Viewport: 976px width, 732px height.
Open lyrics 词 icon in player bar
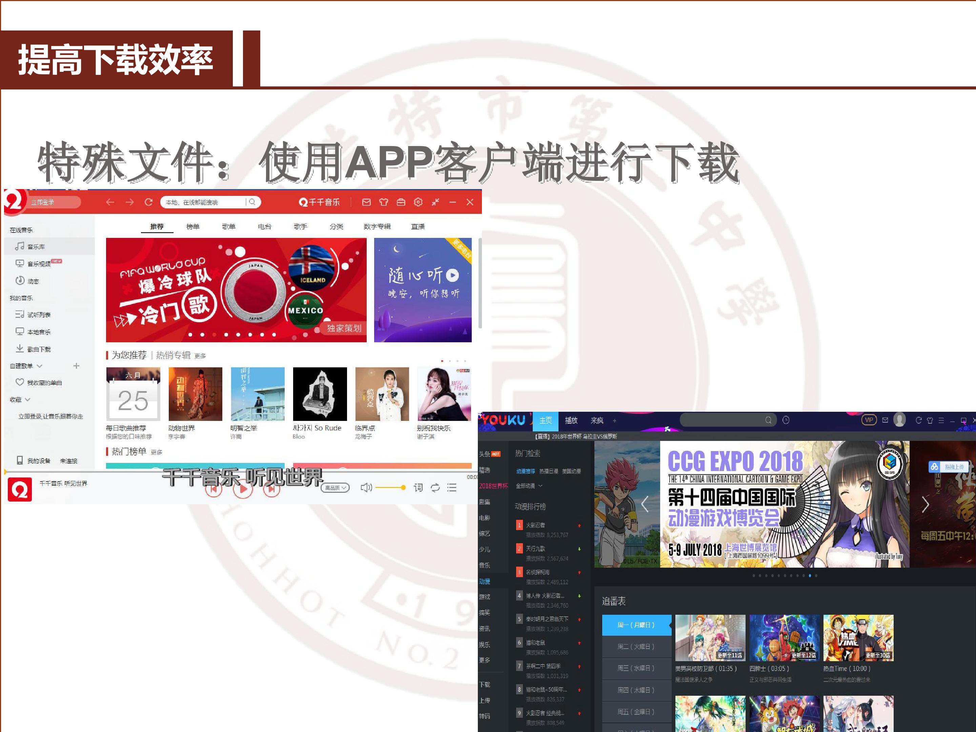pos(418,488)
